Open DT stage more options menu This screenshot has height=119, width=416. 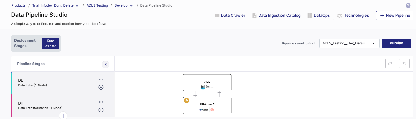[x=101, y=102]
